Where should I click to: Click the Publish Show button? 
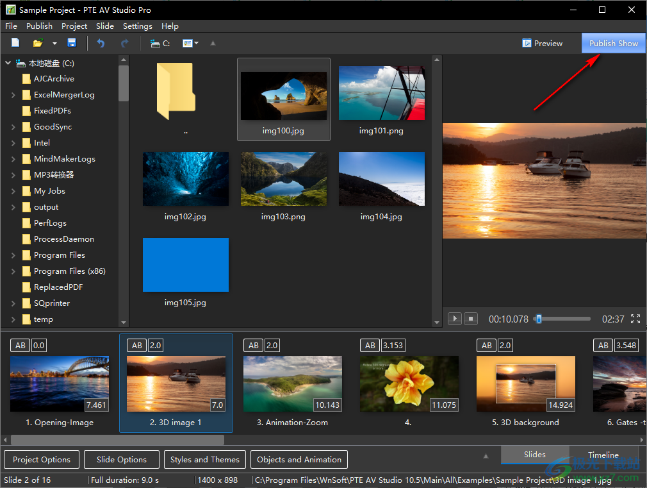(613, 43)
